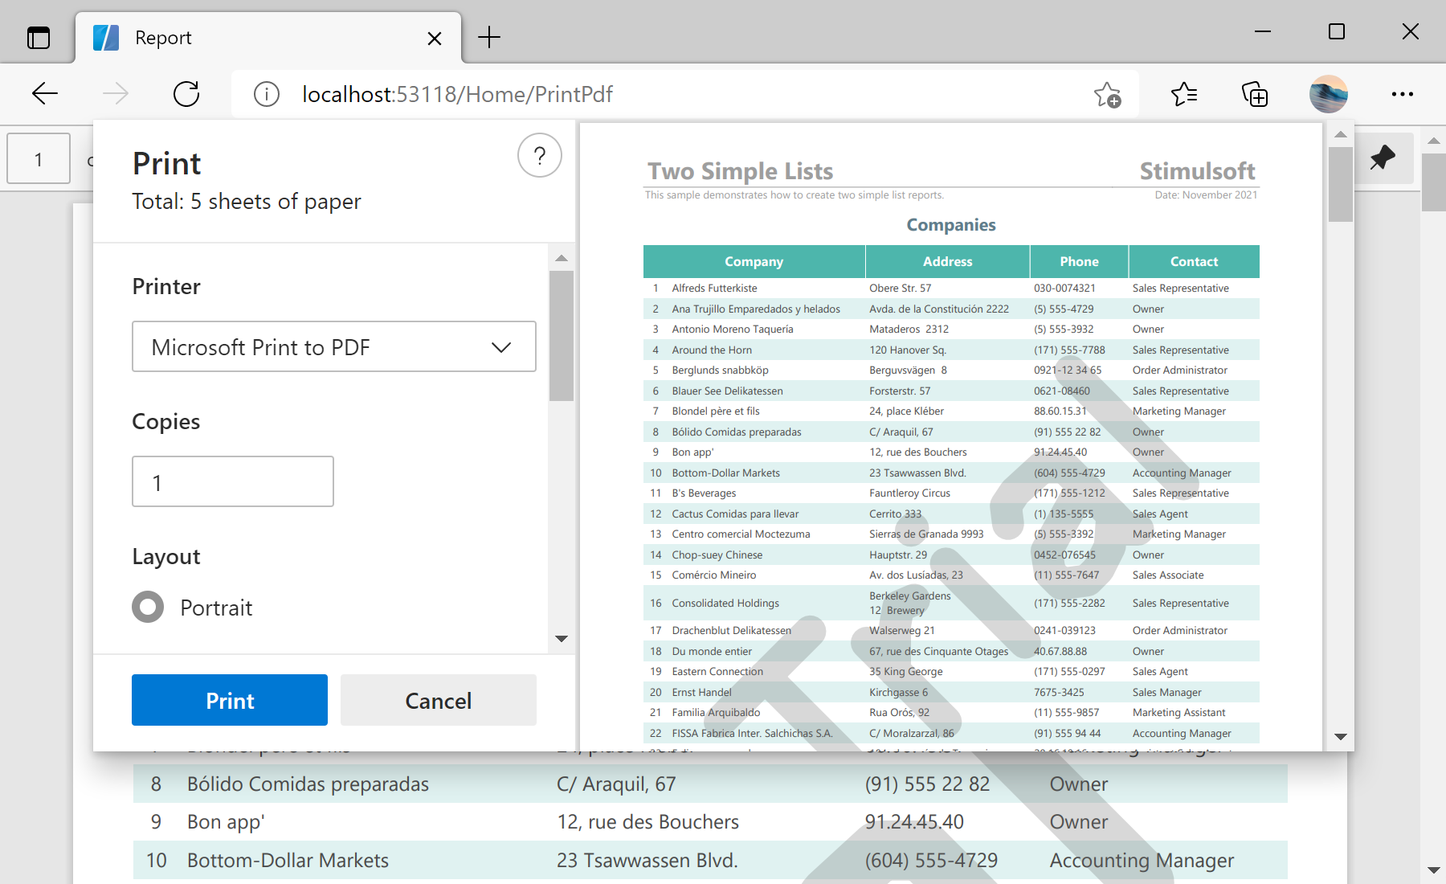This screenshot has height=884, width=1446.
Task: Refresh the page
Action: coord(186,94)
